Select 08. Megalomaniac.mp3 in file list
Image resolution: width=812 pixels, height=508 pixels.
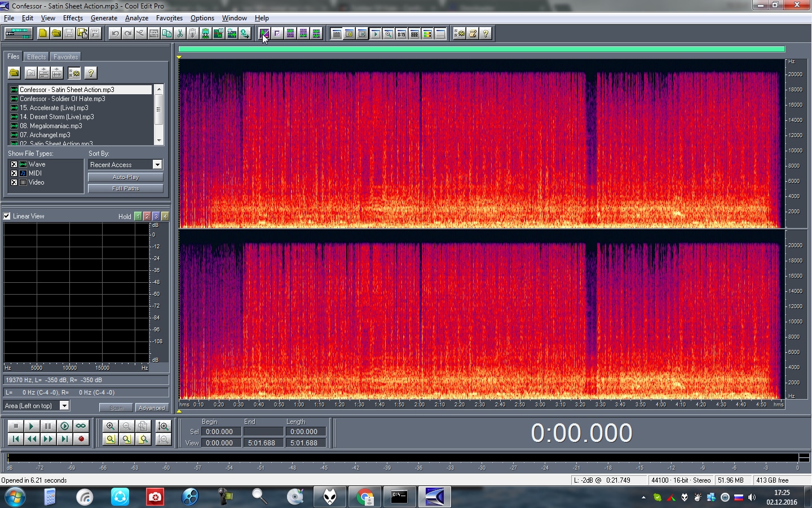(51, 126)
